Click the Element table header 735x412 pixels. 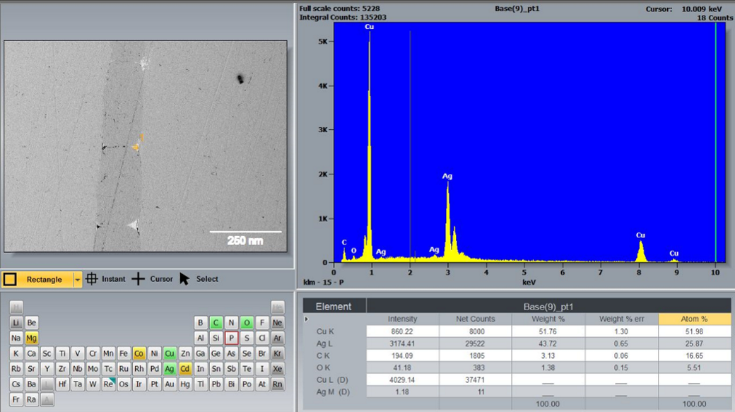coord(334,307)
